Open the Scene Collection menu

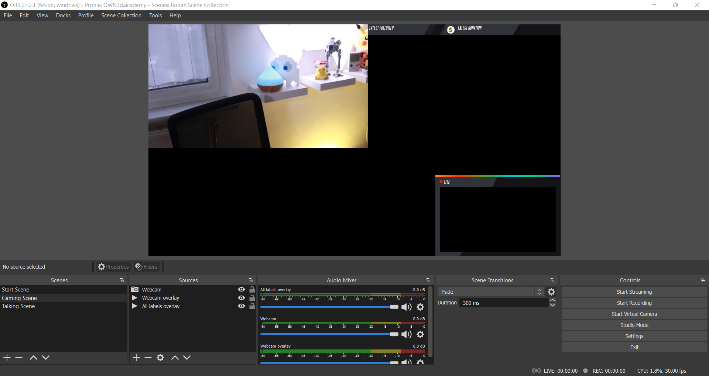121,15
